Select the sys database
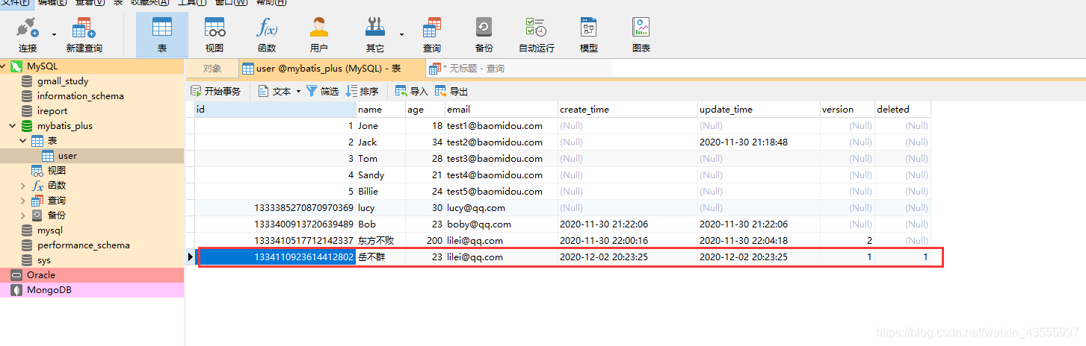1086x346 pixels. 44,260
